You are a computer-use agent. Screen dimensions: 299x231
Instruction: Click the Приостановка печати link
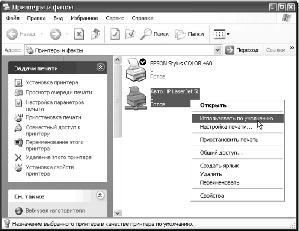pyautogui.click(x=53, y=117)
